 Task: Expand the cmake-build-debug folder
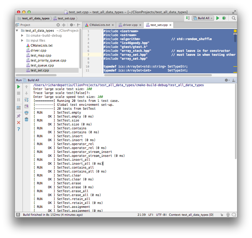[22, 36]
